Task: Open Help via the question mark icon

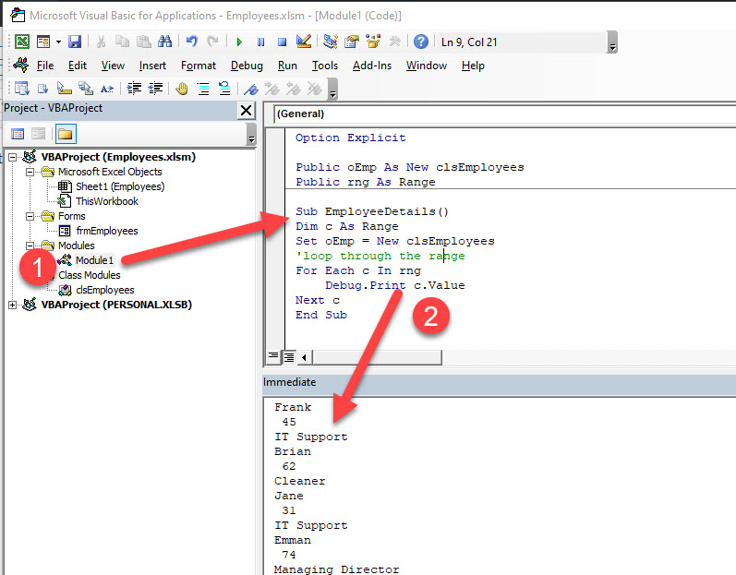Action: tap(421, 42)
